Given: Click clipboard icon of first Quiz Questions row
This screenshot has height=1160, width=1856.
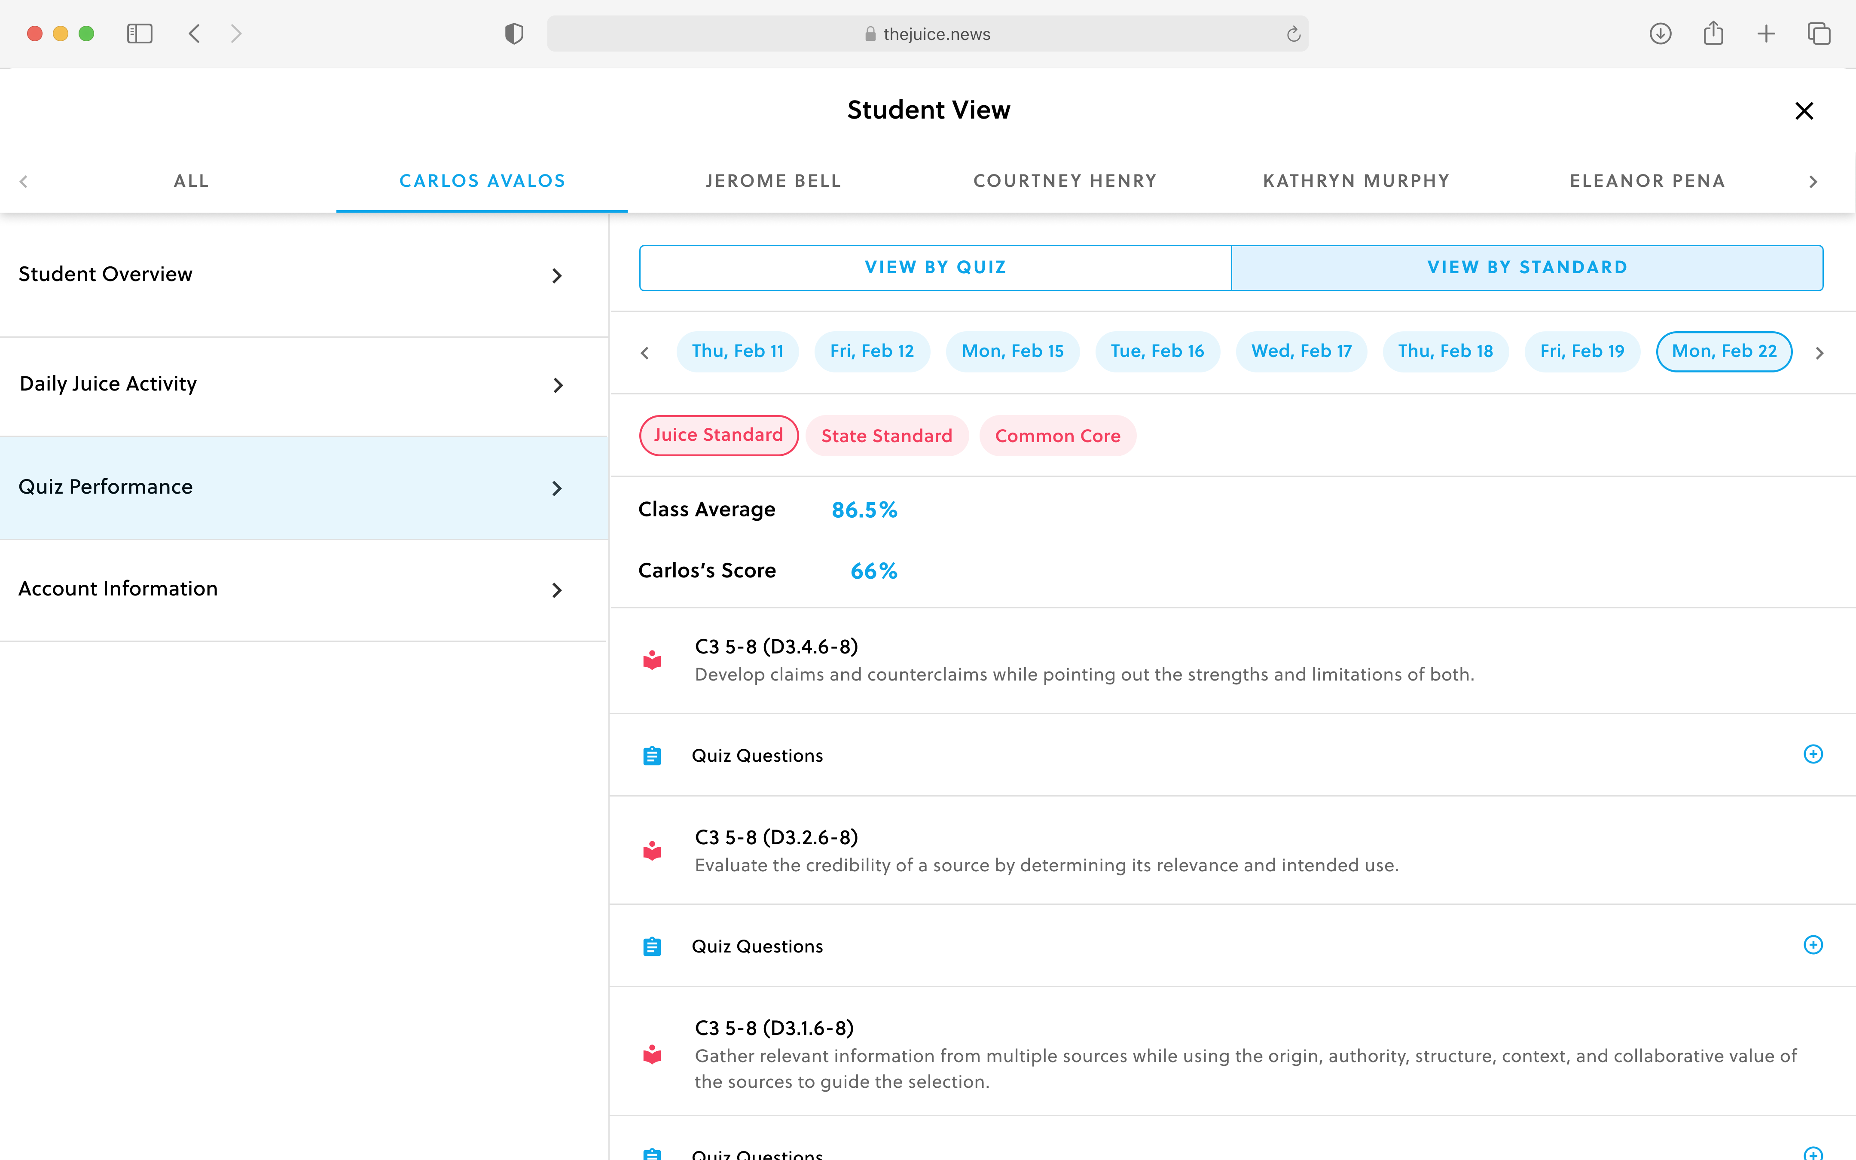Looking at the screenshot, I should pyautogui.click(x=652, y=756).
